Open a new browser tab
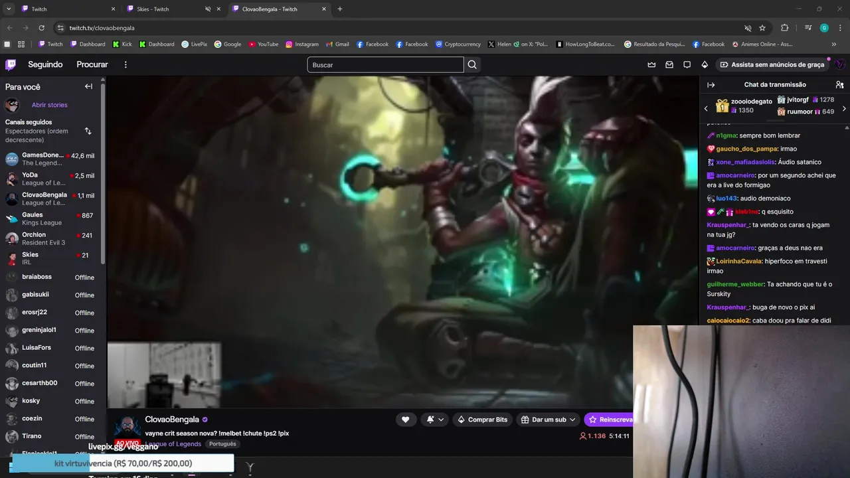Image resolution: width=850 pixels, height=478 pixels. [340, 9]
